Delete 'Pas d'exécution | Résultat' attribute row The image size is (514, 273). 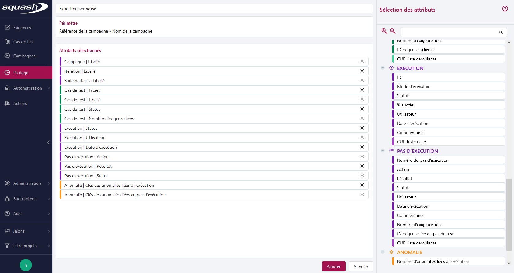tap(362, 166)
